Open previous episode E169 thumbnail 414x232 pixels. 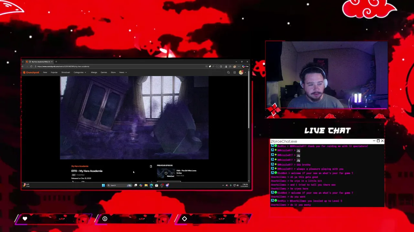(166, 173)
